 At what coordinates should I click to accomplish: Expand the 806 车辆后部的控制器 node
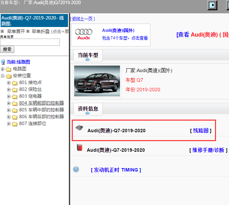(9, 117)
